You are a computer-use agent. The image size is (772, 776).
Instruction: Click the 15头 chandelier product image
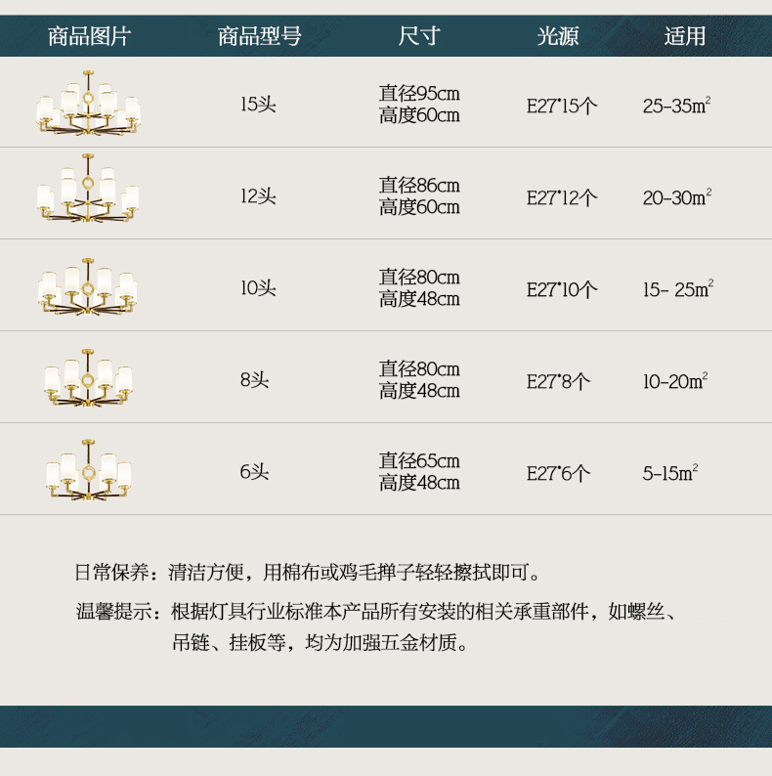point(88,103)
